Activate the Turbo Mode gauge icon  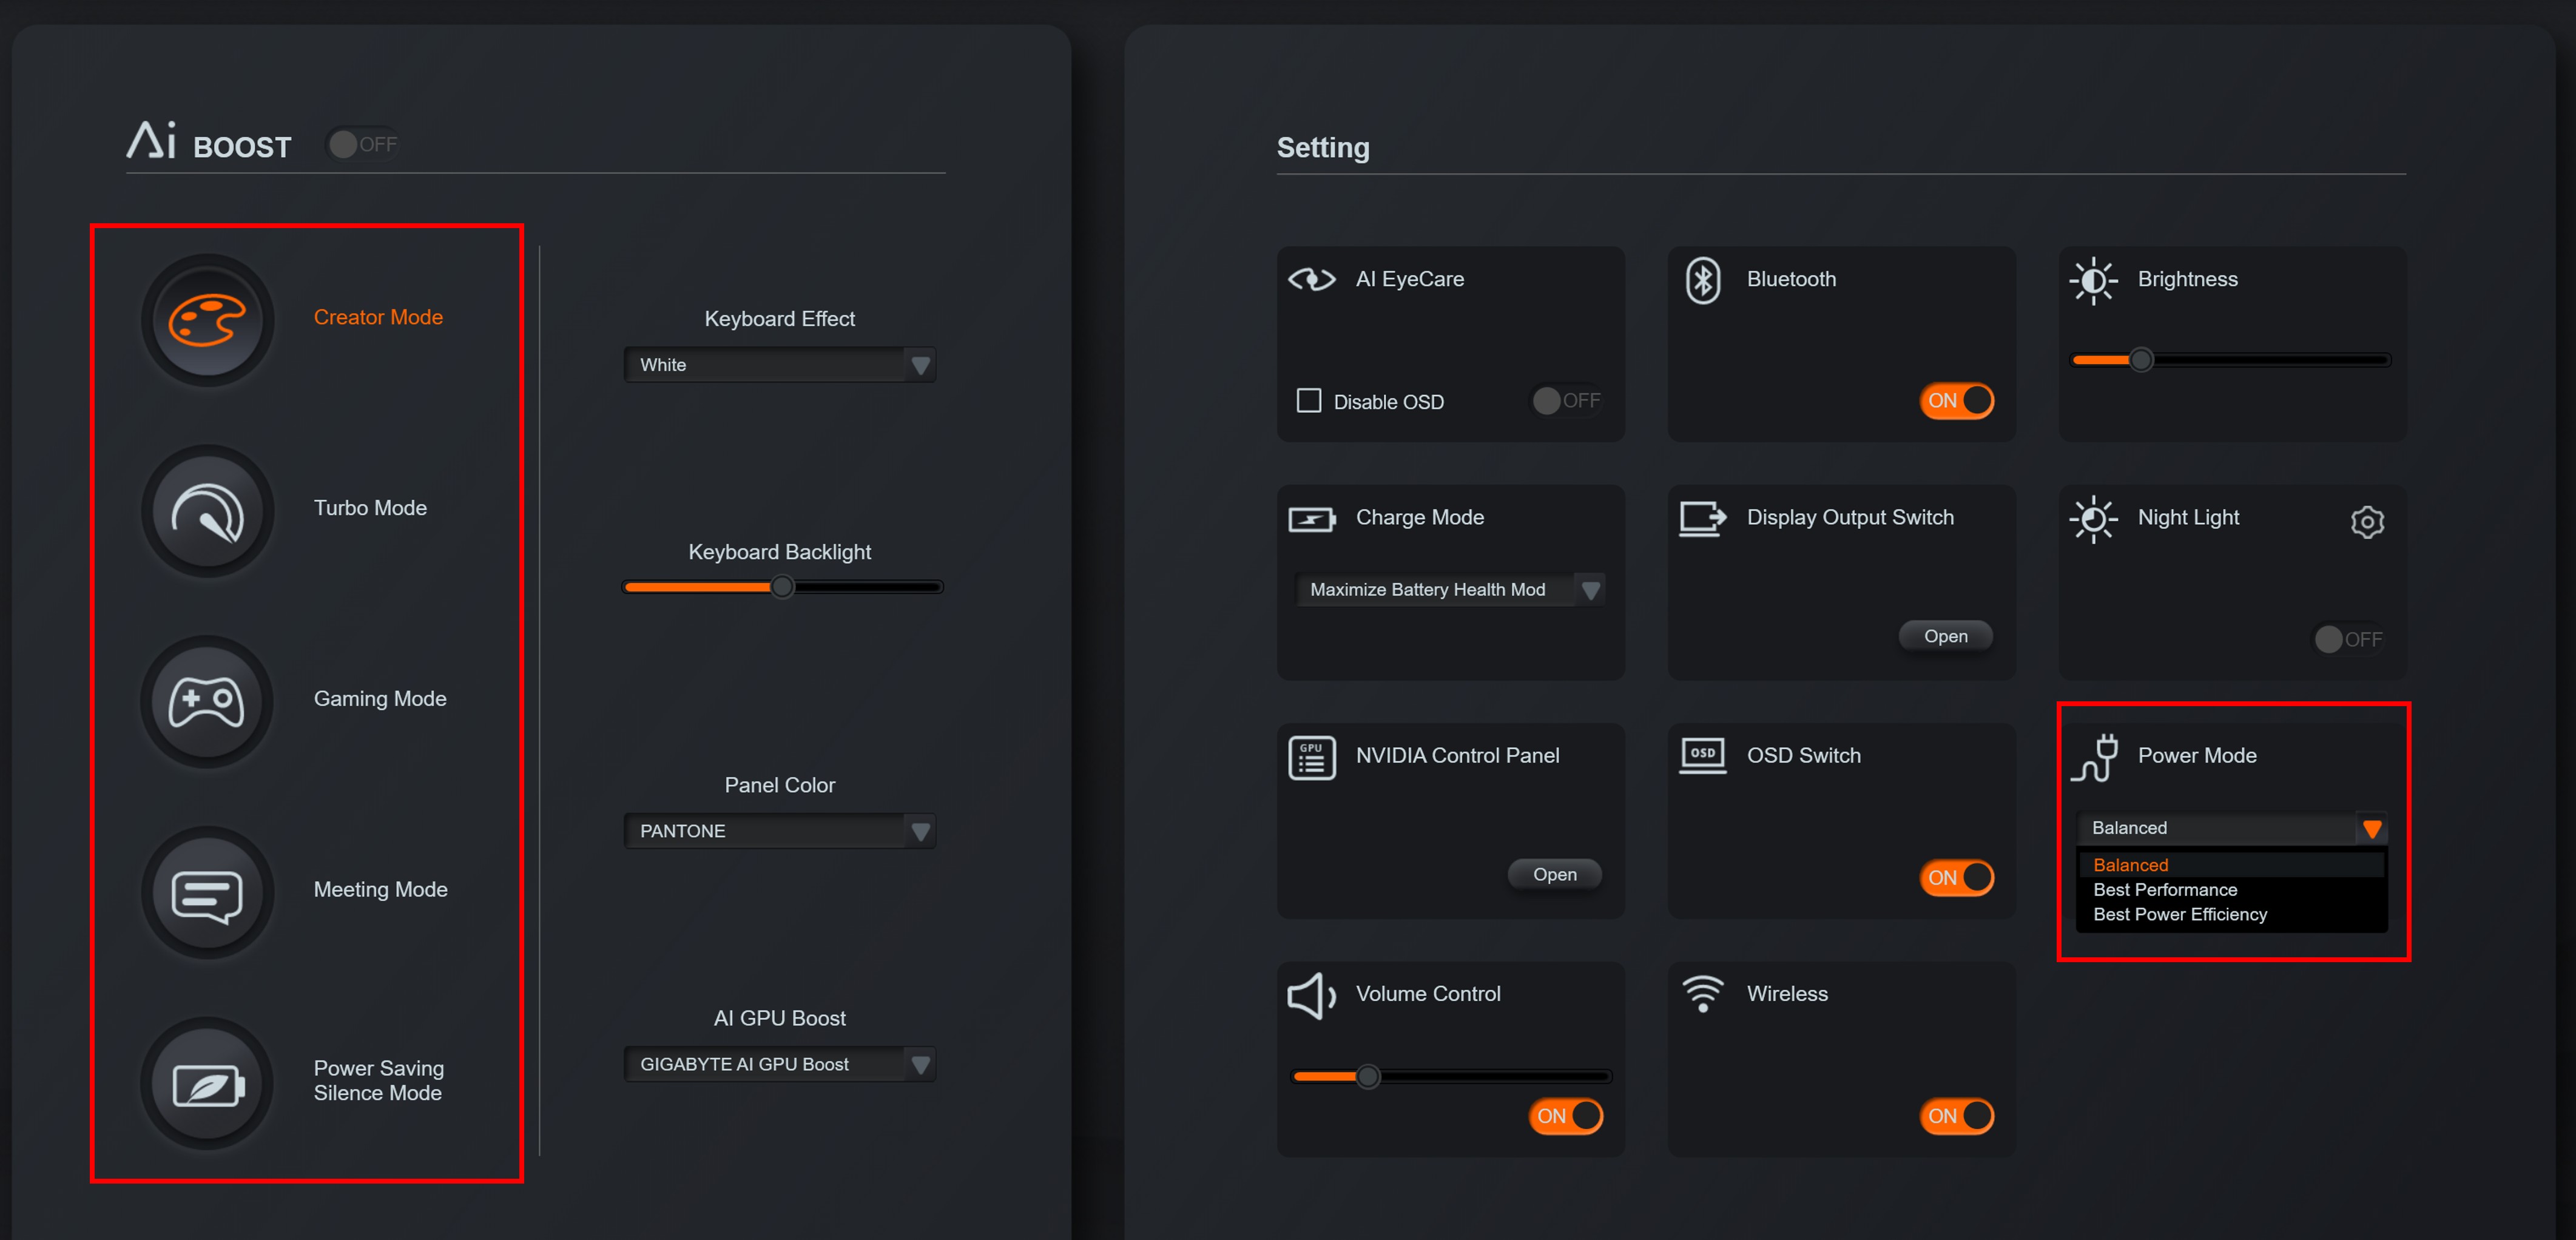207,511
